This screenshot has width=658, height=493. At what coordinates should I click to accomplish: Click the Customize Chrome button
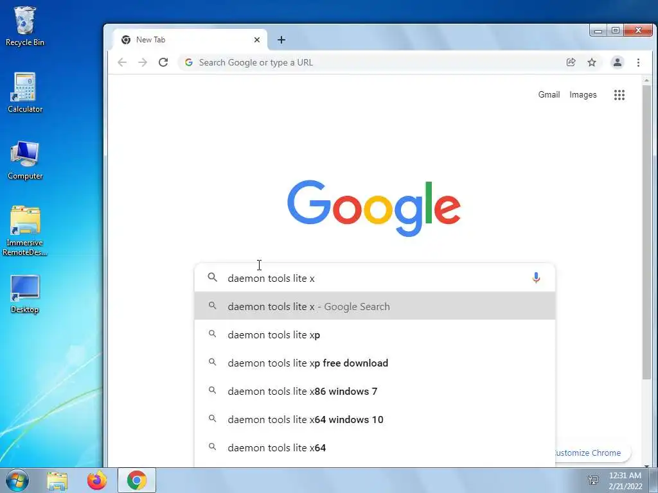592,453
